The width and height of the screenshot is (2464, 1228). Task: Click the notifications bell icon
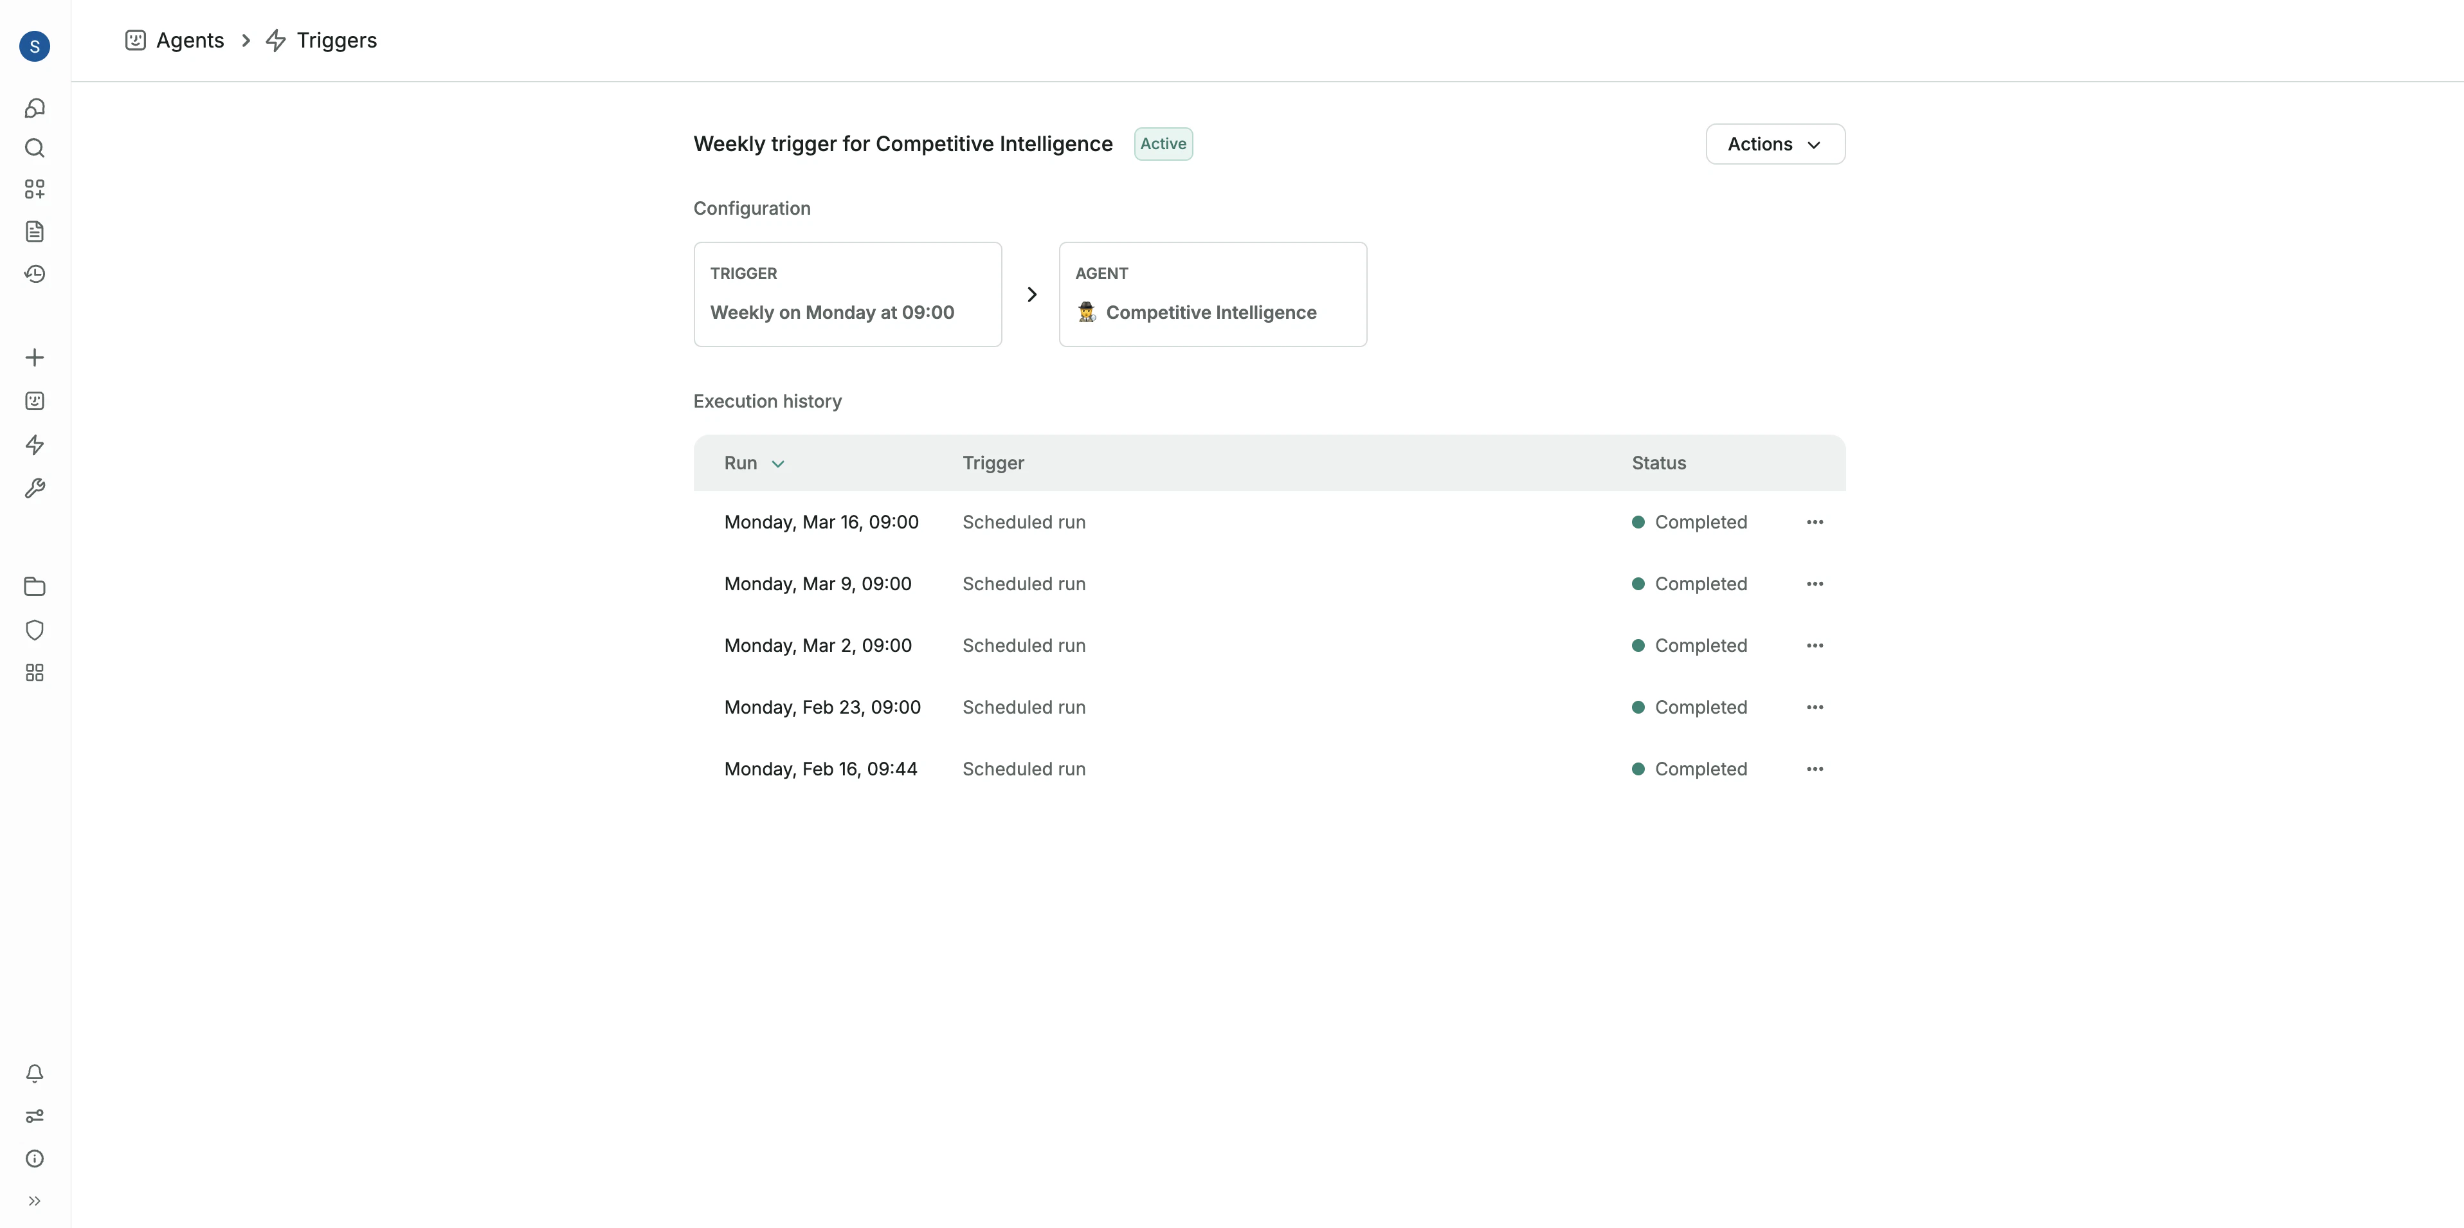(35, 1073)
